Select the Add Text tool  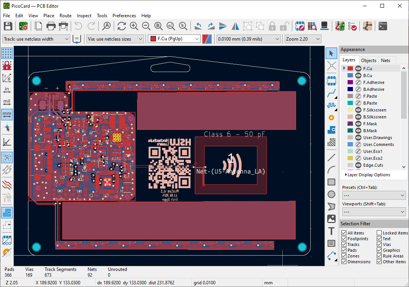pos(331,231)
